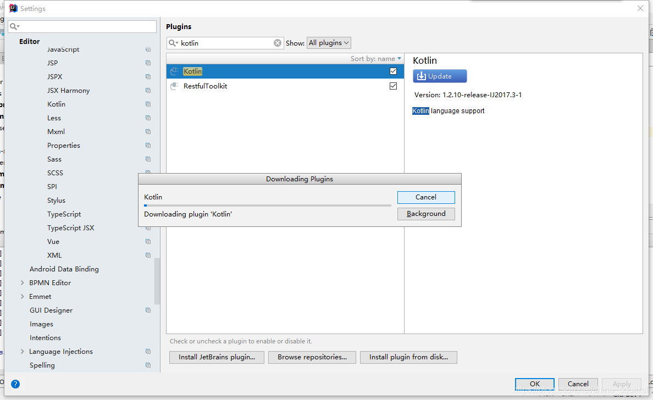Send plugin download to Background
Image resolution: width=653 pixels, height=400 pixels.
(425, 214)
